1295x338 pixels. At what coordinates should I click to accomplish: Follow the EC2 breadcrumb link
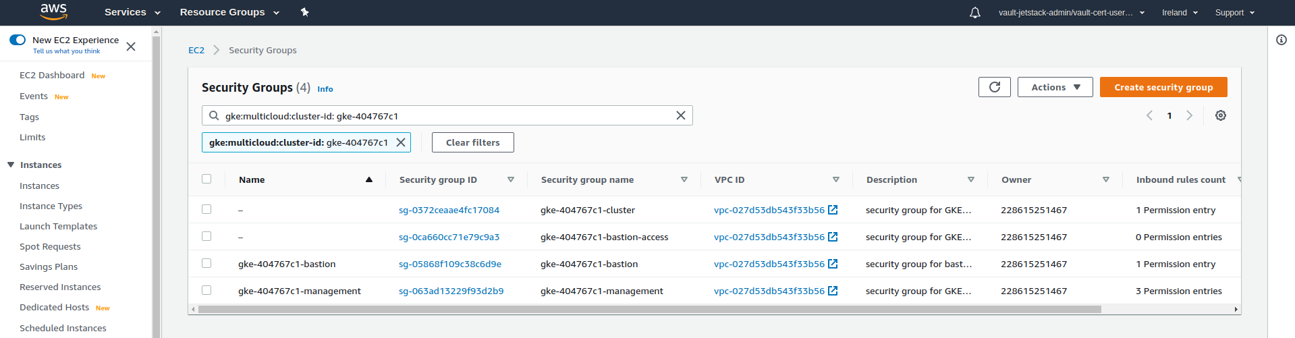pos(196,50)
